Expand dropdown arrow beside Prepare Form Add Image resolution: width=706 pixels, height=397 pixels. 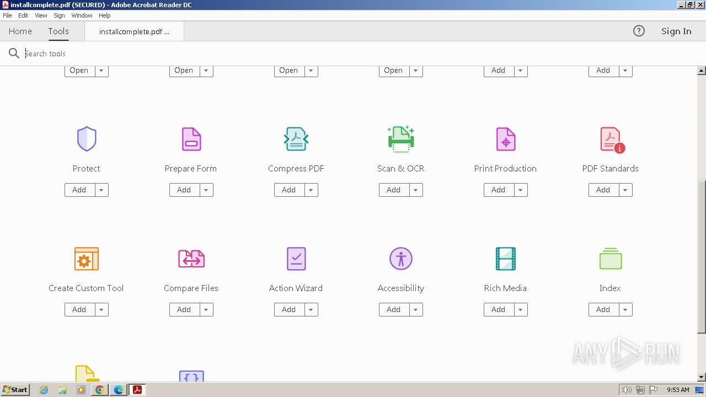(206, 190)
